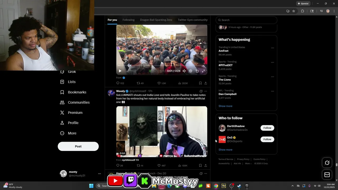Viewport: 338px width, 190px height.
Task: Open floating Grok button
Action: pyautogui.click(x=327, y=163)
